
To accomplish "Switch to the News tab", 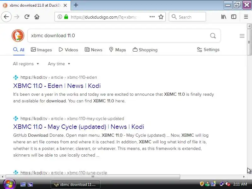I will pos(93,50).
